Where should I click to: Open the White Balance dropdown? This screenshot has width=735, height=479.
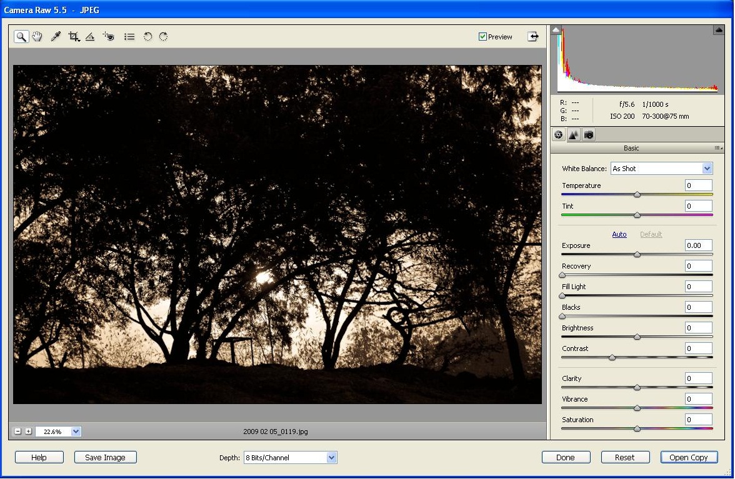pos(707,169)
